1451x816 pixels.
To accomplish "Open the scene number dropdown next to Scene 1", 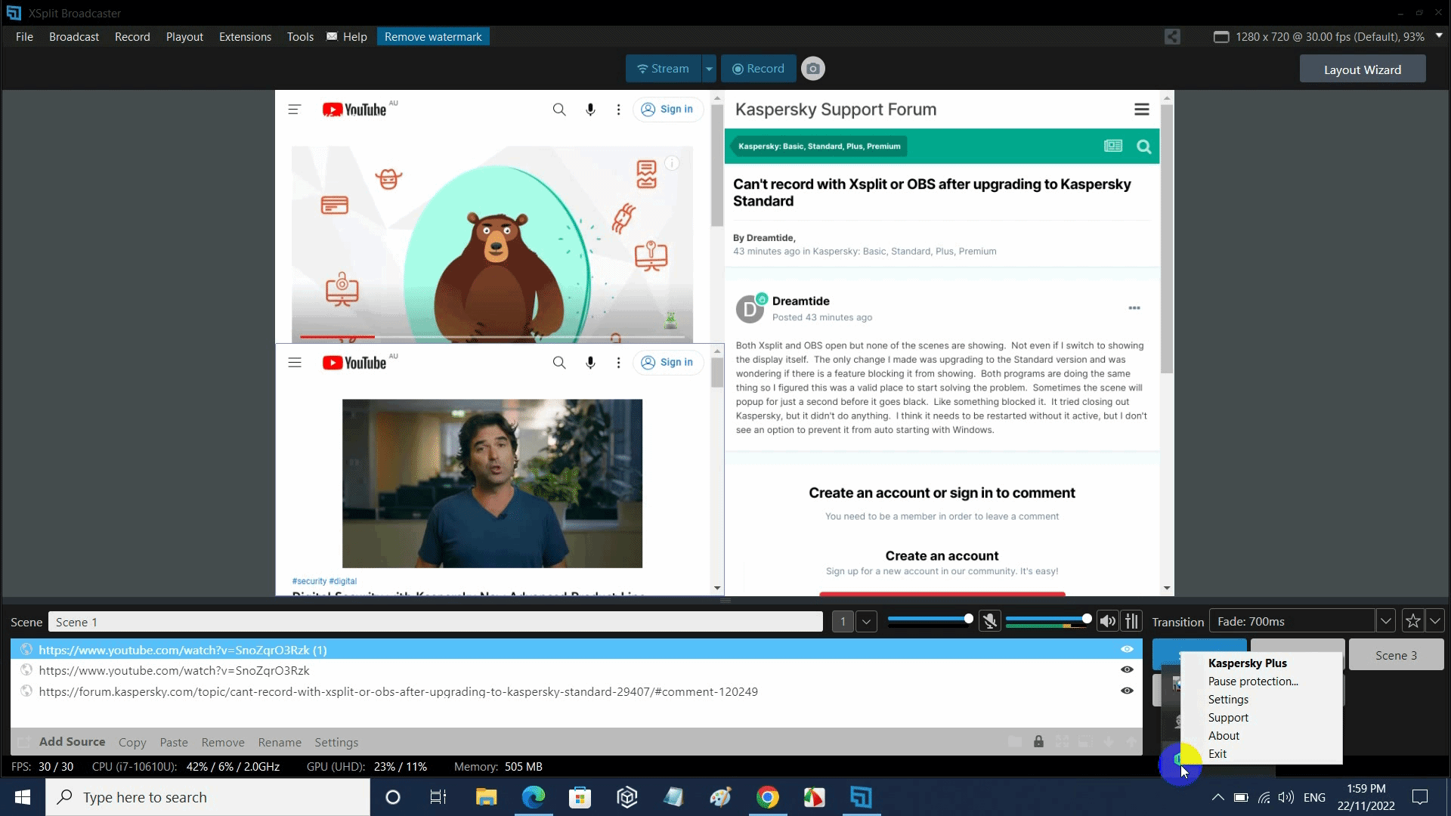I will (866, 621).
